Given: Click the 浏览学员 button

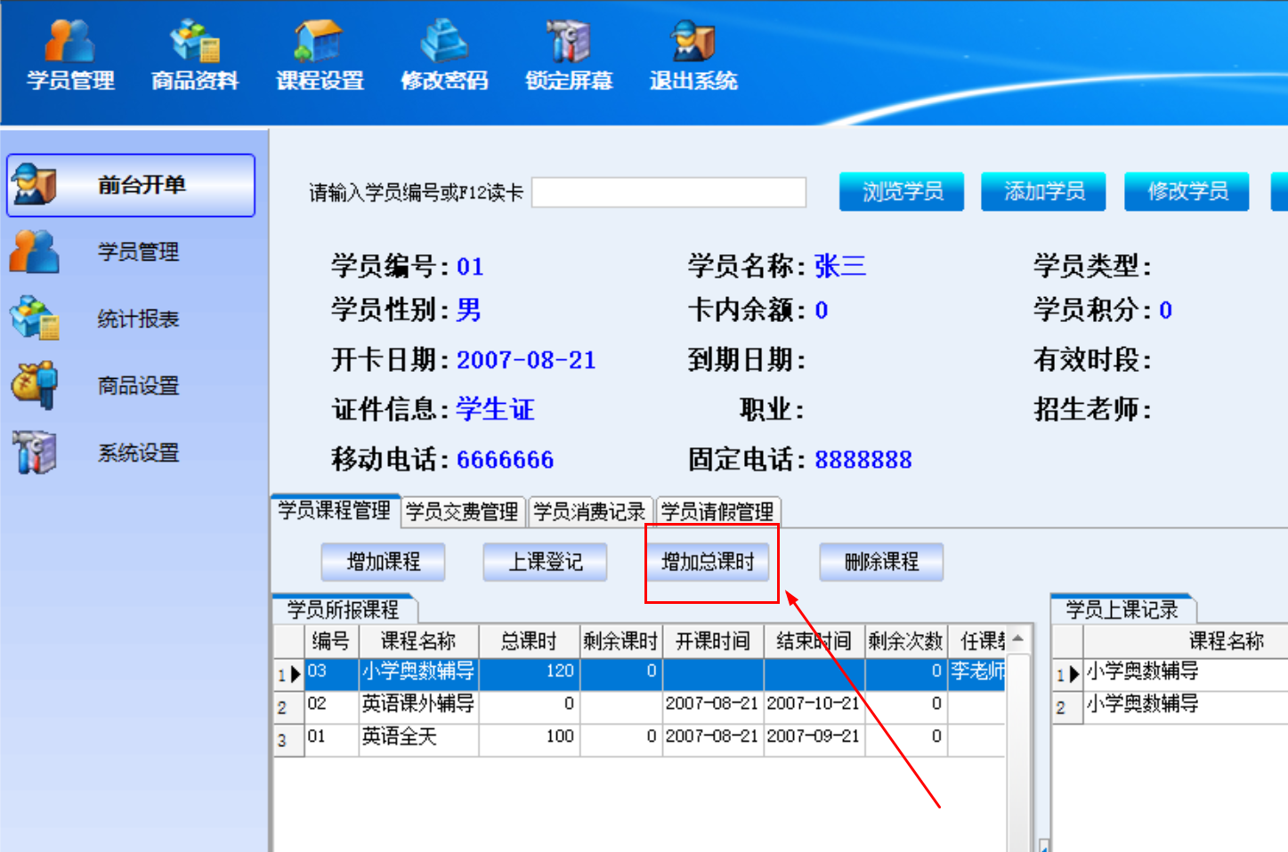Looking at the screenshot, I should [902, 191].
